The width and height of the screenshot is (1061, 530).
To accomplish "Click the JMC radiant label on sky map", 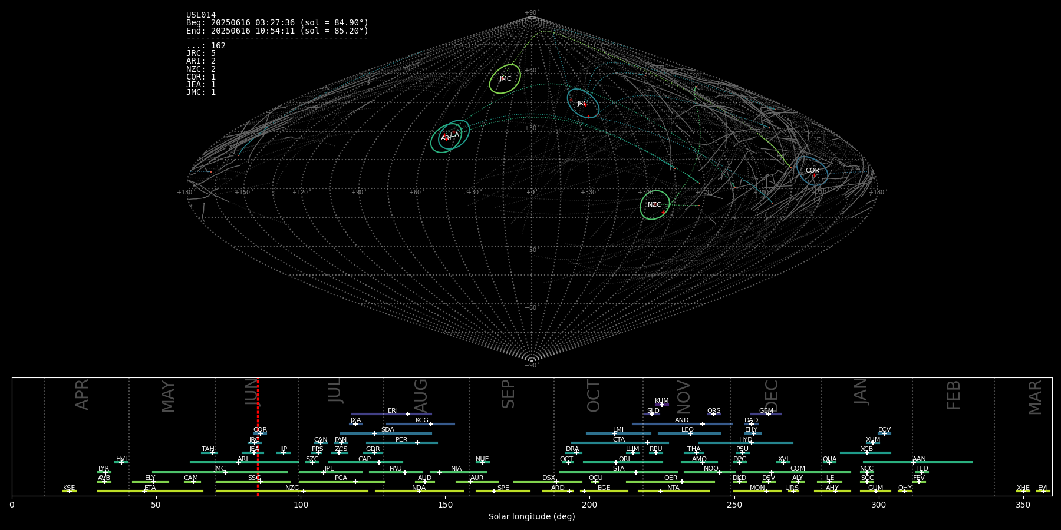I will click(x=505, y=78).
